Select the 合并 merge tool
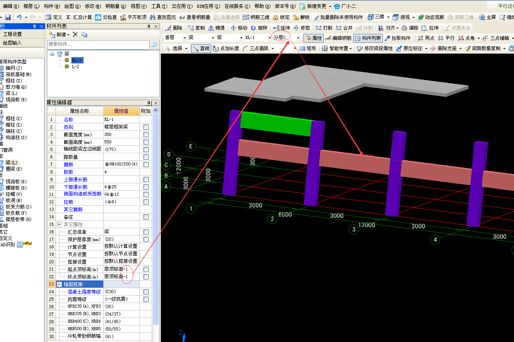The width and height of the screenshot is (514, 342). point(344,28)
